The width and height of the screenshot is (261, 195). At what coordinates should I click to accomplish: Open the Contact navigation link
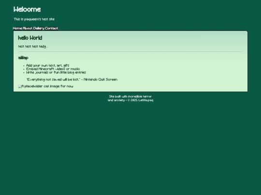tap(52, 28)
